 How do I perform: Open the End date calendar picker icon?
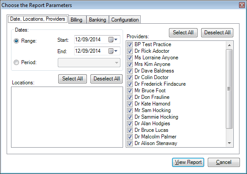[113, 51]
